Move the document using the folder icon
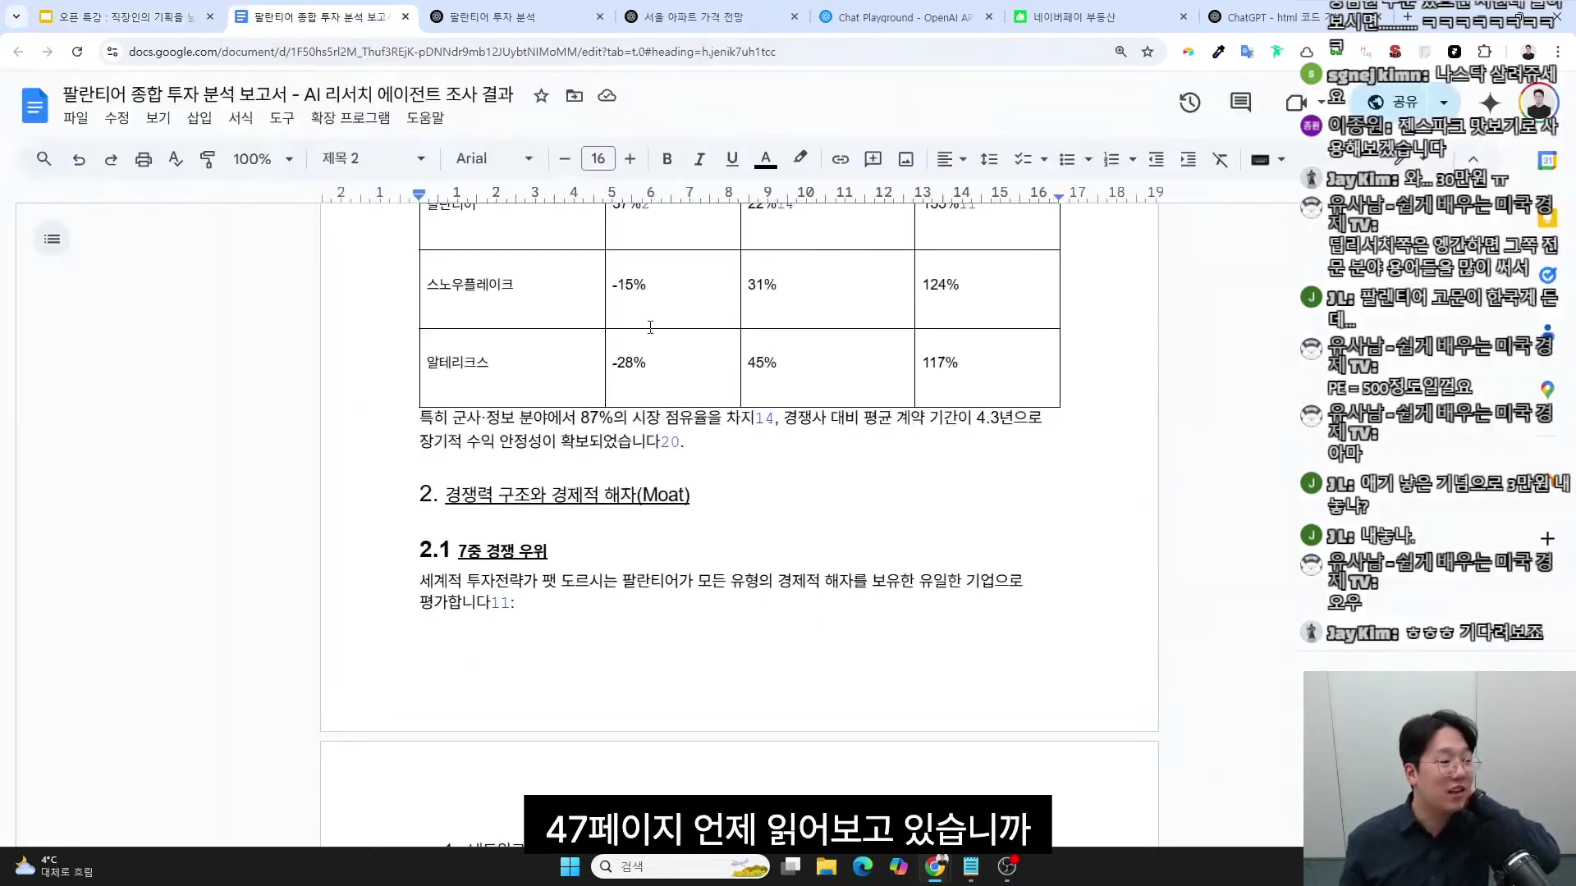Viewport: 1576px width, 886px height. click(575, 96)
